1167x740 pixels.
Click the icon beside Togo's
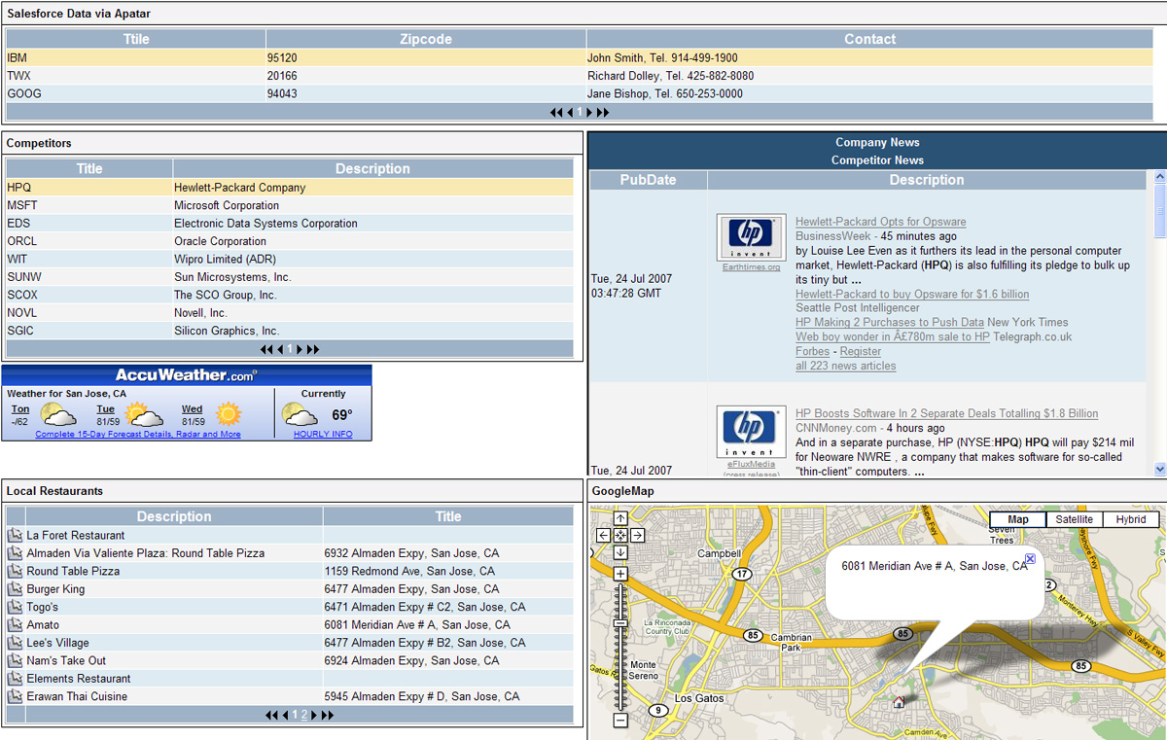click(x=15, y=607)
